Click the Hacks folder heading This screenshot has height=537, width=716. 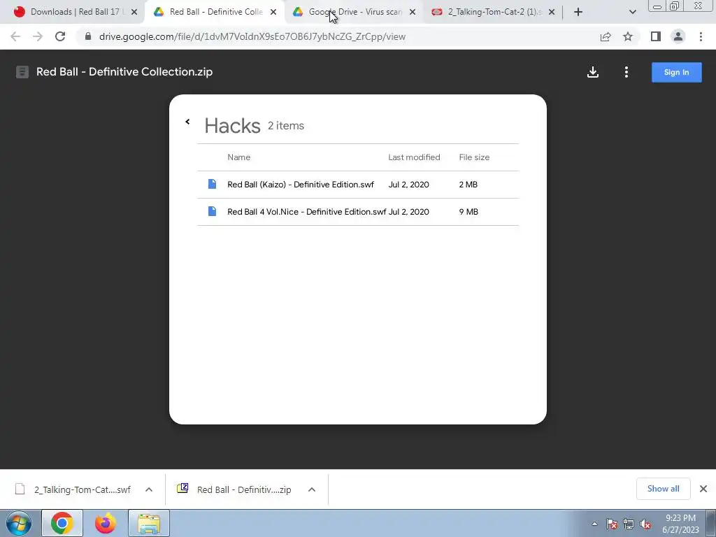232,126
